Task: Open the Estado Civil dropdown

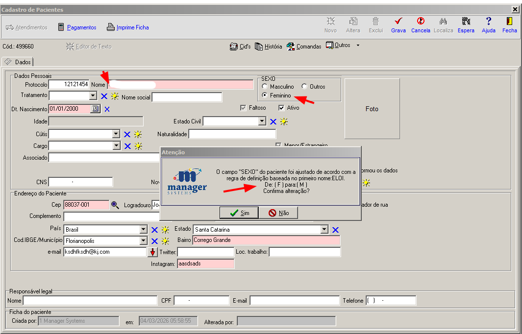Action: pyautogui.click(x=262, y=121)
